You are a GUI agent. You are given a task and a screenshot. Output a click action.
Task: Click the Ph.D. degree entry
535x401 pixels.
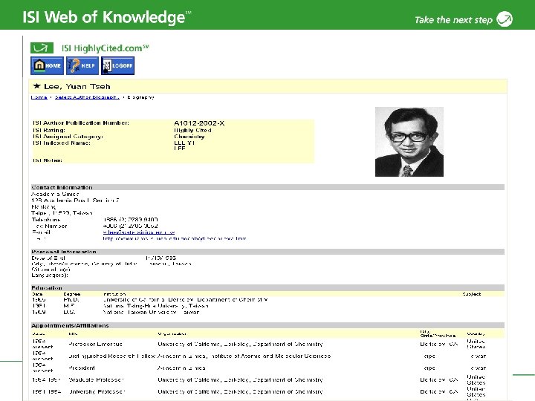[71, 300]
